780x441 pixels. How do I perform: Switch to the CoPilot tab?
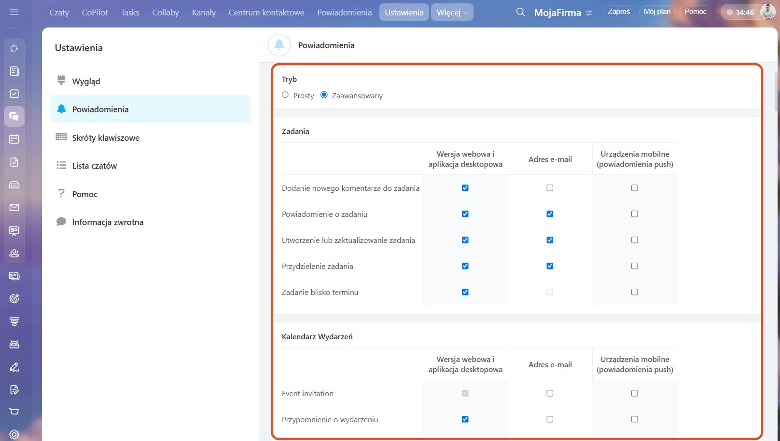pyautogui.click(x=95, y=13)
